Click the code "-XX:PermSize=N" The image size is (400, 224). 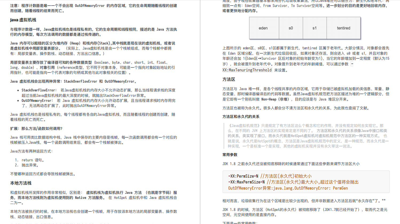(243, 176)
